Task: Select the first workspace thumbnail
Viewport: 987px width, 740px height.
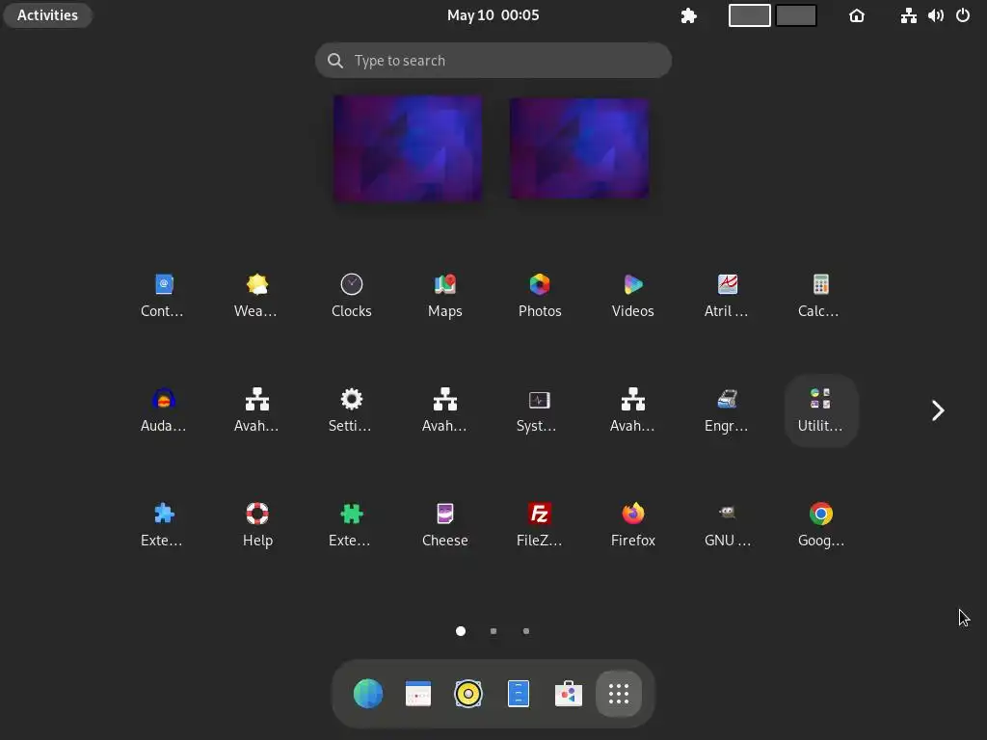Action: click(x=408, y=148)
